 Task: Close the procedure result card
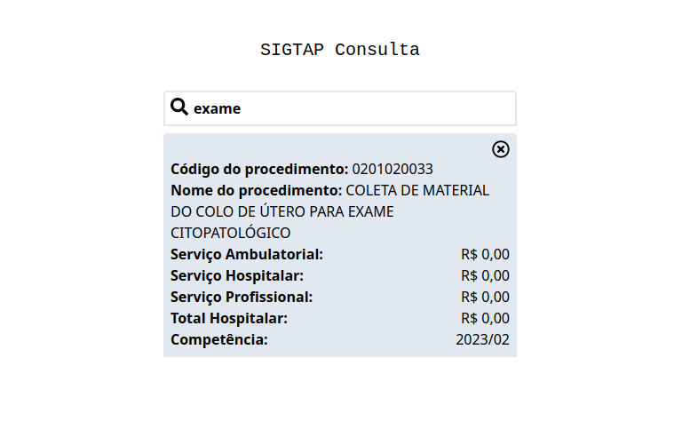[500, 149]
